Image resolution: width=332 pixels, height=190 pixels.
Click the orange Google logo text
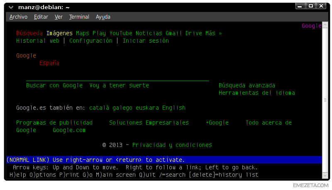[x=26, y=56]
